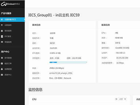Open 云数据库 menu item
This screenshot has height=105, width=140.
12,25
